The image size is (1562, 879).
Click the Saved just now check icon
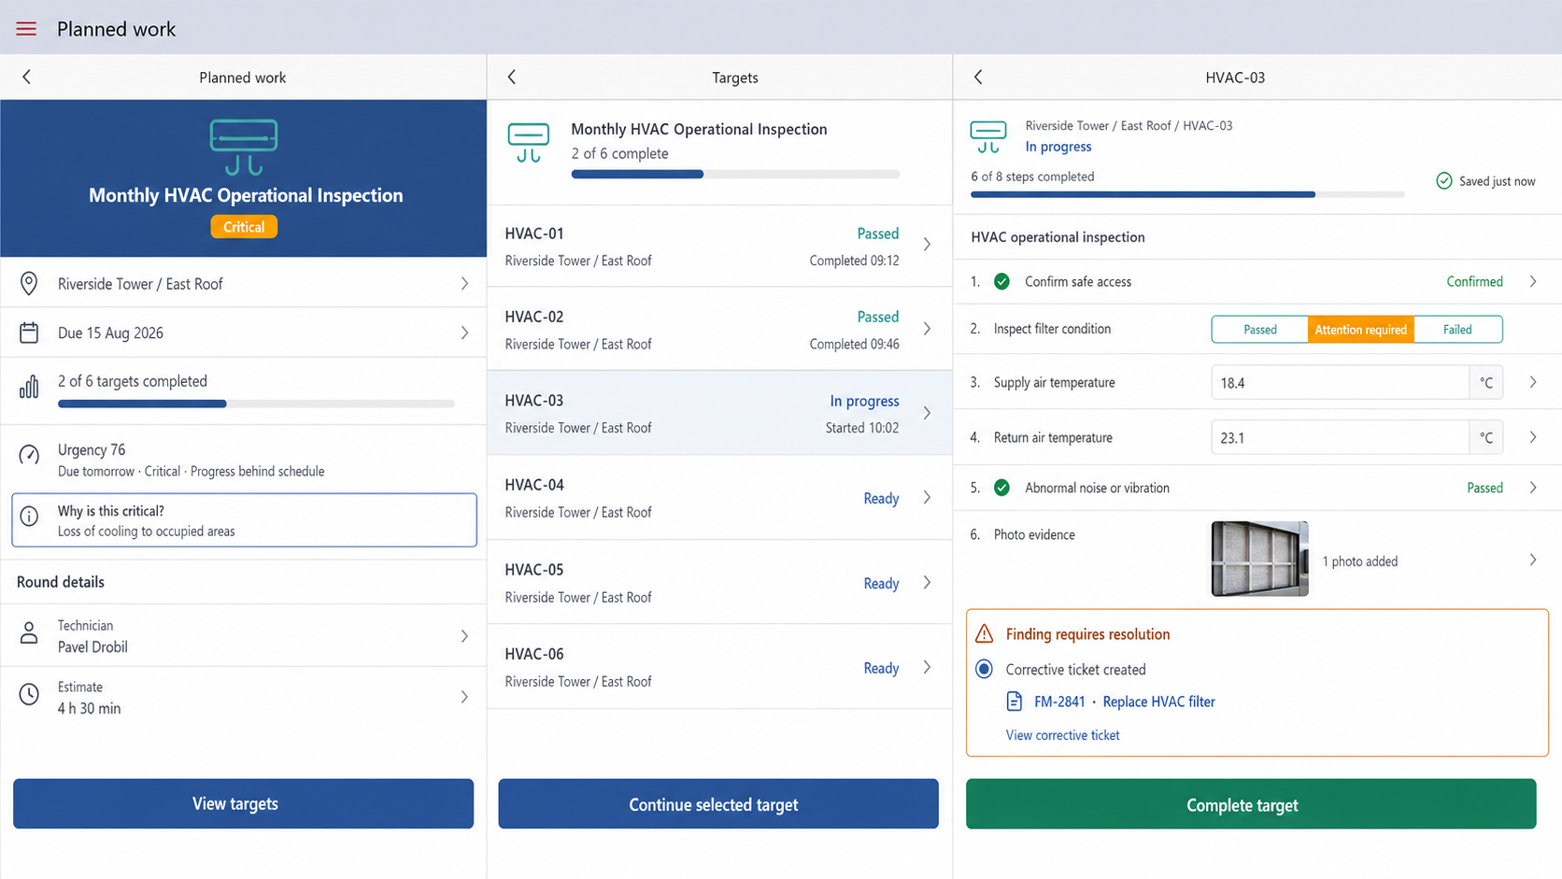click(x=1444, y=181)
